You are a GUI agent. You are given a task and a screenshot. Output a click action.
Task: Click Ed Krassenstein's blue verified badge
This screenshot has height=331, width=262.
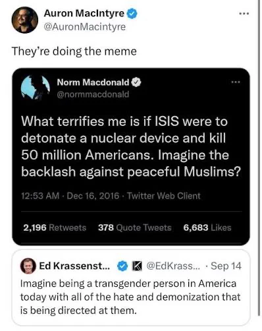point(122,266)
